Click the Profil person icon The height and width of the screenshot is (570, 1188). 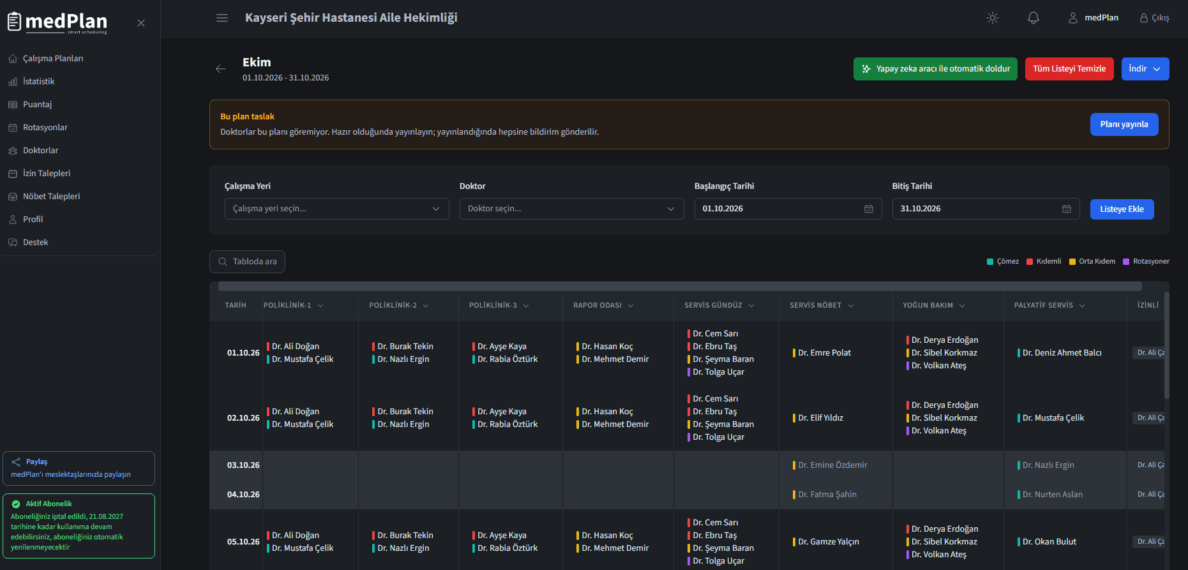tap(13, 220)
